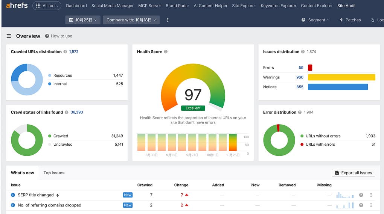Open the hamburger sidebar menu icon
This screenshot has width=384, height=214.
point(9,36)
